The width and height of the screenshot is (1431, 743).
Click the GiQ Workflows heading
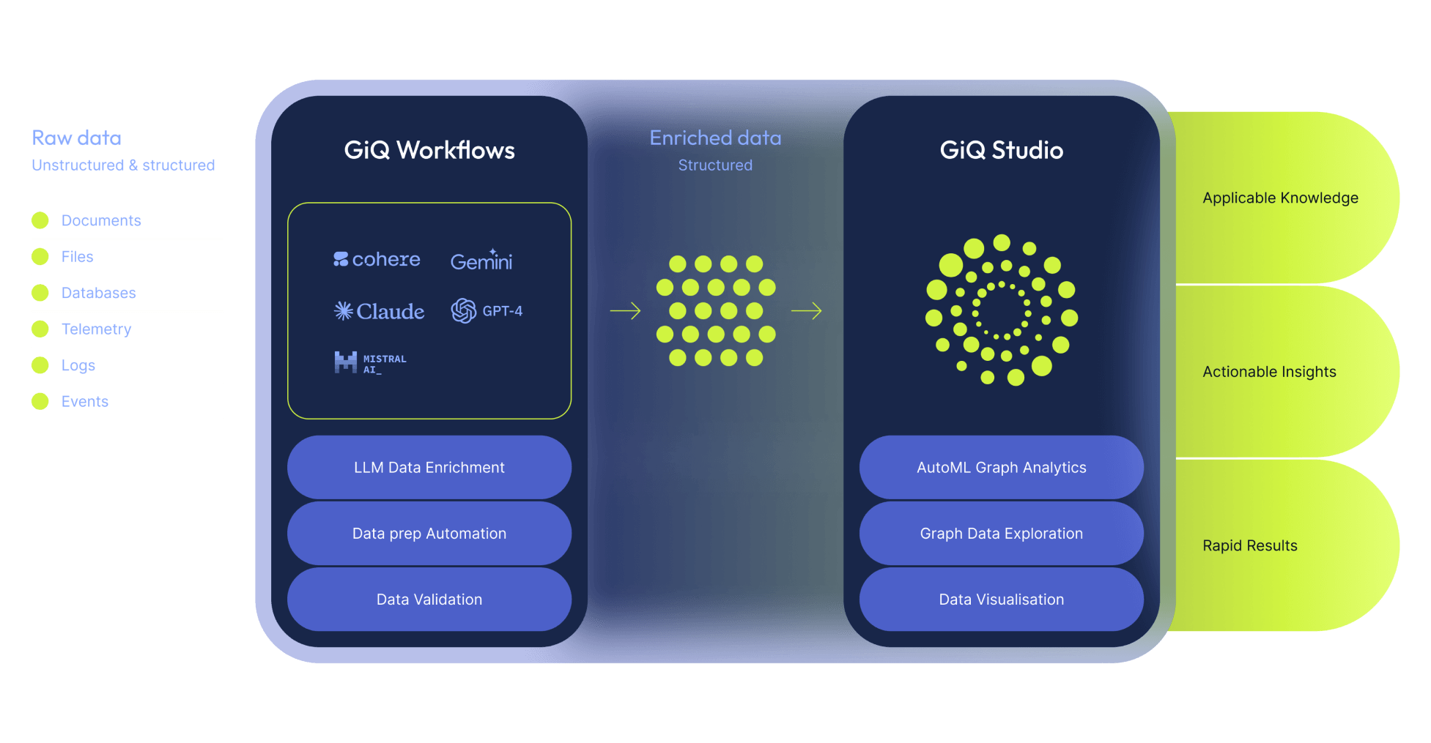(429, 150)
